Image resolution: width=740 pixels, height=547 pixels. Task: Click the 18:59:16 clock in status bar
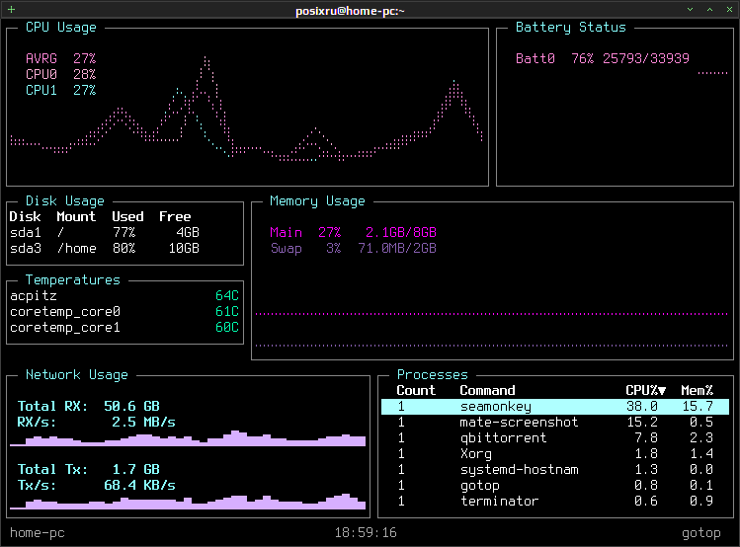366,533
